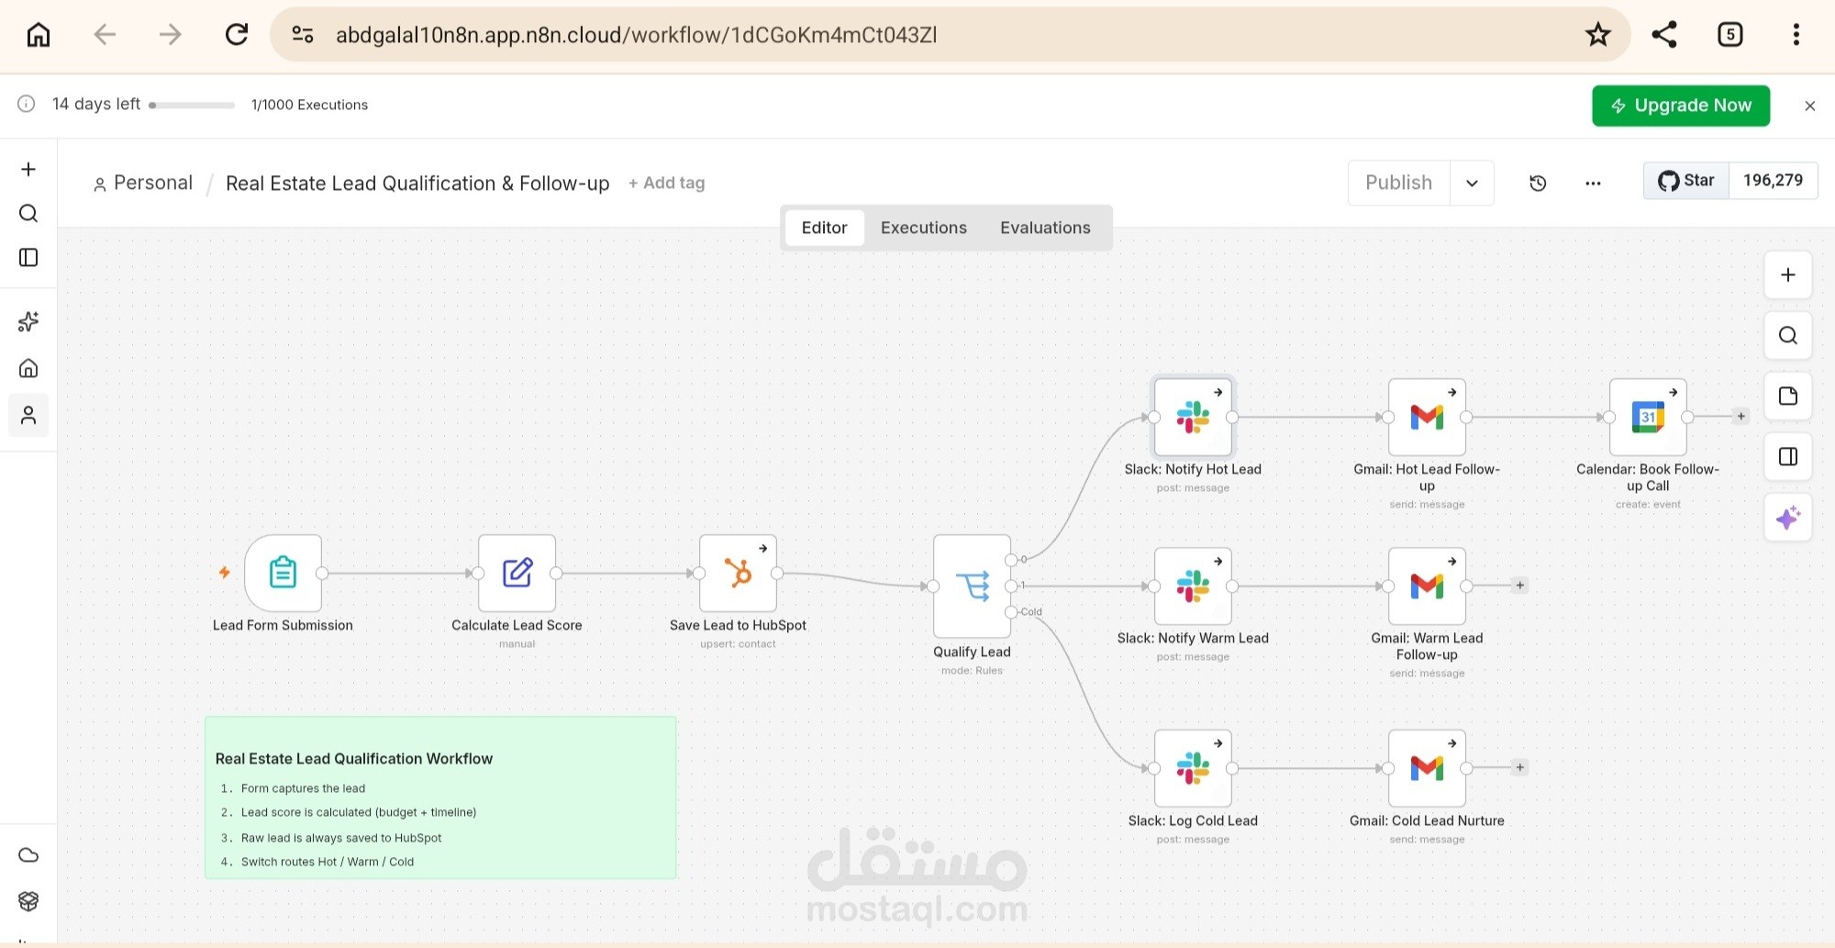Add node after Gmail: Warm Lead Follow-up
Image resolution: width=1835 pixels, height=948 pixels.
coord(1519,586)
